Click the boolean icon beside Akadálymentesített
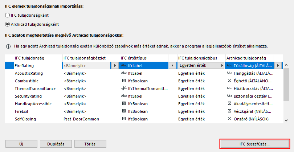The image size is (294, 152). [x=229, y=104]
